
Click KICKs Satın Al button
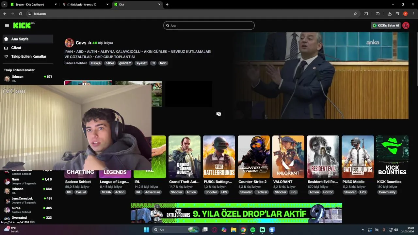tap(386, 25)
